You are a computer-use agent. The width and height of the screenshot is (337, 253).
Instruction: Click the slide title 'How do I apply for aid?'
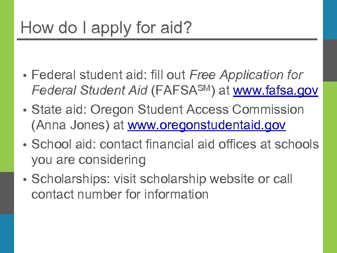pos(106,28)
